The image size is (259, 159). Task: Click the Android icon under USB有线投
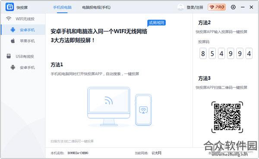(x=13, y=67)
